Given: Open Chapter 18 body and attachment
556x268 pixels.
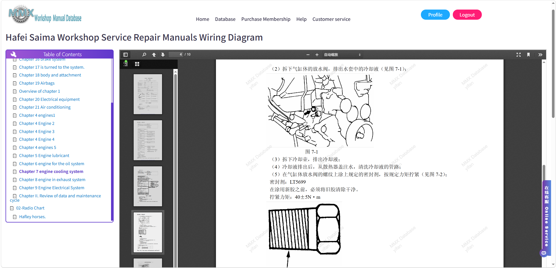Looking at the screenshot, I should 50,75.
